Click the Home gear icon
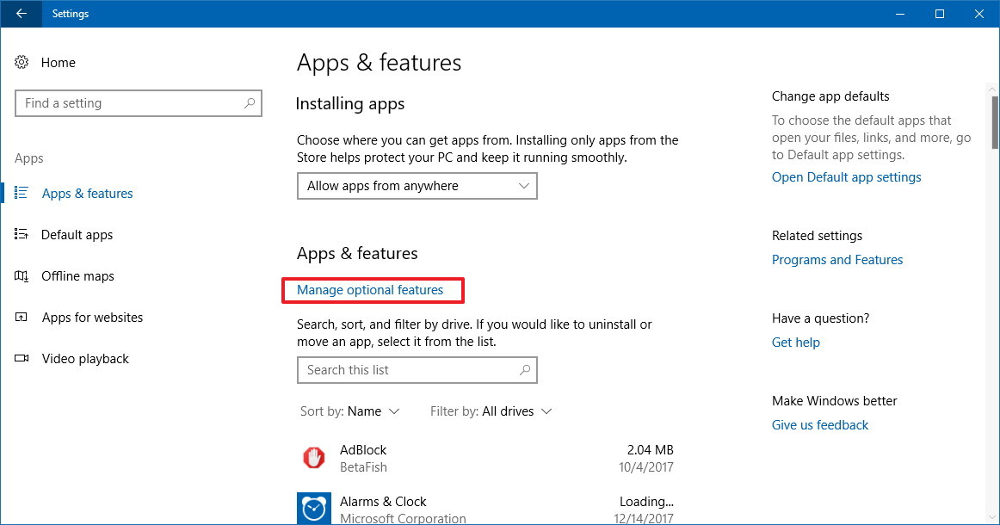Image resolution: width=1000 pixels, height=525 pixels. (21, 62)
